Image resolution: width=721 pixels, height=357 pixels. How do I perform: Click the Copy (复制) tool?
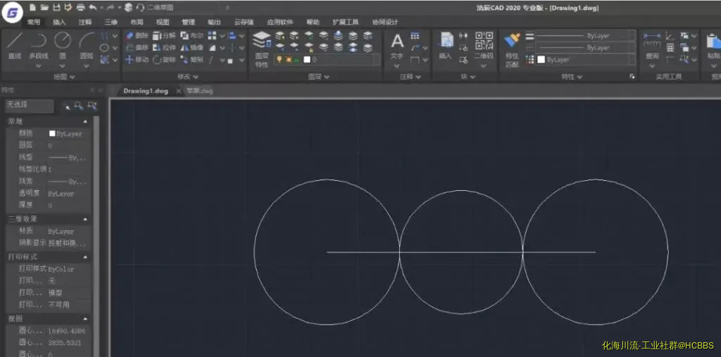point(192,59)
